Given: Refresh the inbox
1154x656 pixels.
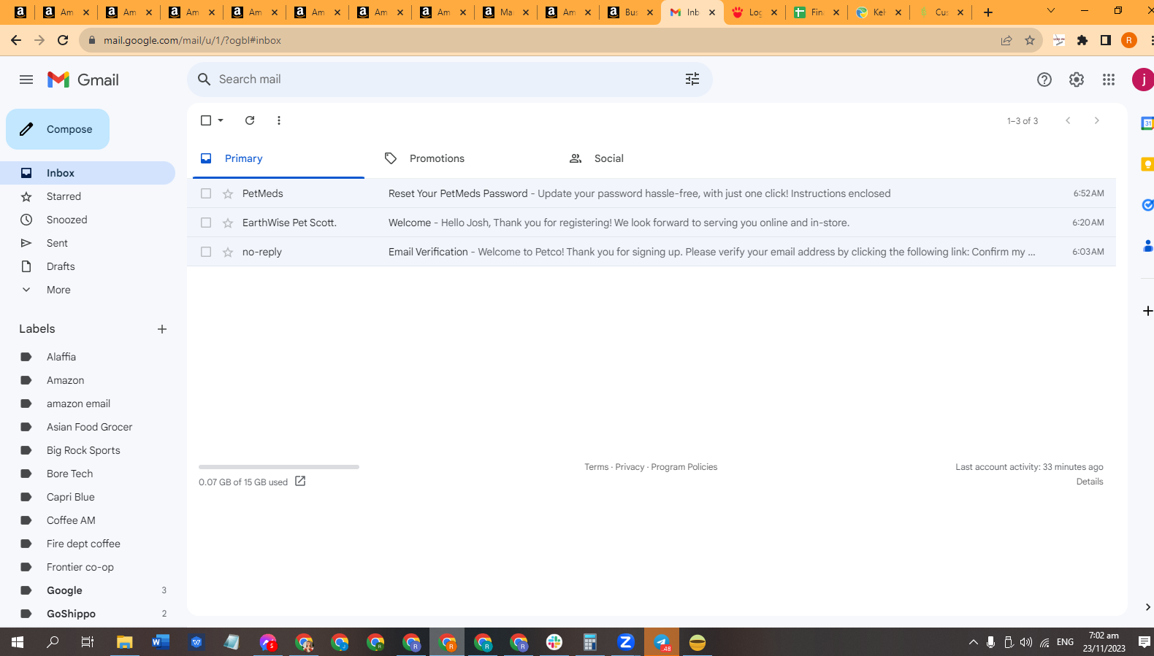Looking at the screenshot, I should pos(250,120).
